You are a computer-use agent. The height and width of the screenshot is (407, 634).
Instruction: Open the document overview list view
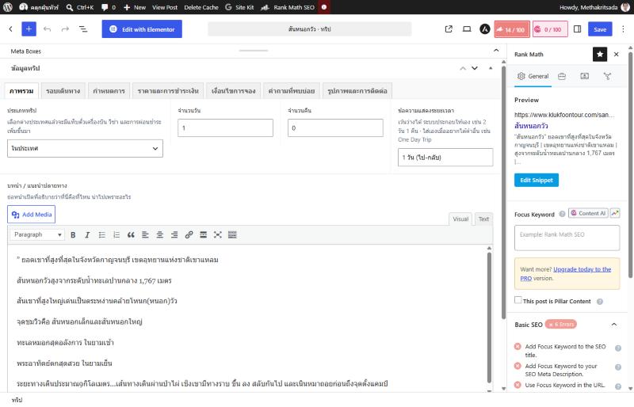coord(83,29)
